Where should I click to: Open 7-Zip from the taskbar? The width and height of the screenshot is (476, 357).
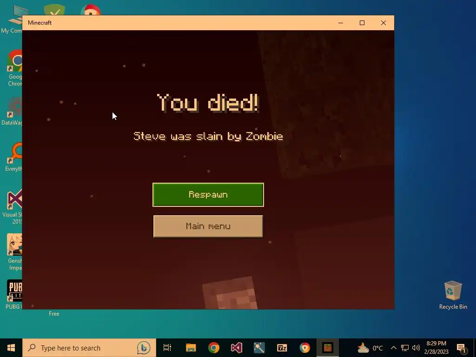pos(282,348)
